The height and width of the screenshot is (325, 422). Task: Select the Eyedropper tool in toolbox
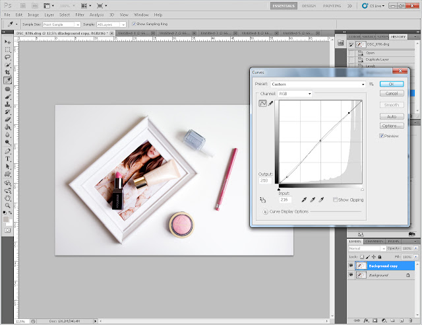[7, 80]
